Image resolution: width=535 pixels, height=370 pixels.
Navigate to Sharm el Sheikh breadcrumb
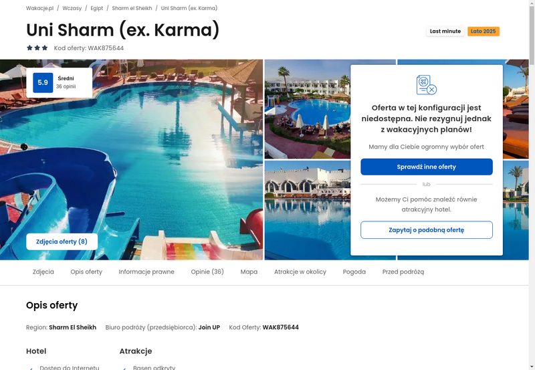(132, 8)
